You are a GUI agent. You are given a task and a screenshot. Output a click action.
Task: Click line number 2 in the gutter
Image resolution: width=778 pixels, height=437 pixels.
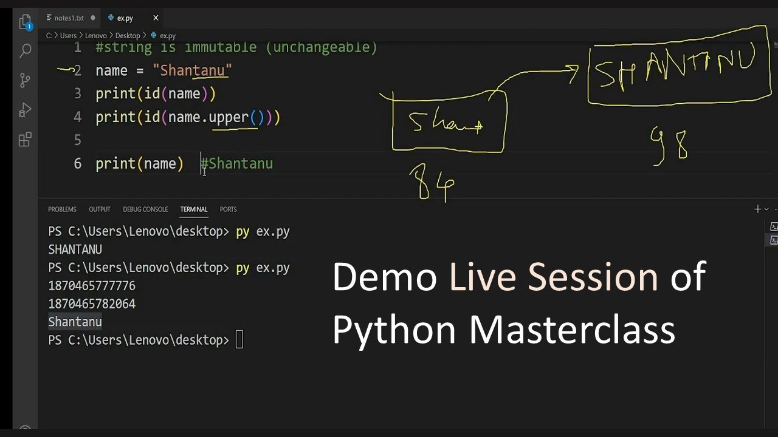pos(77,70)
